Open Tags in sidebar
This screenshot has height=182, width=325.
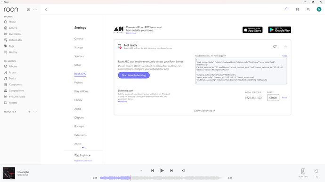tap(11, 46)
